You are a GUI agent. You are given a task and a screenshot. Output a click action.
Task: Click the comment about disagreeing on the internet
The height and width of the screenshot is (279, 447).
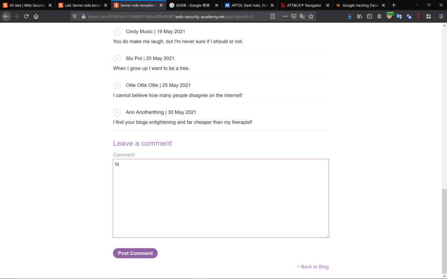coord(177,95)
